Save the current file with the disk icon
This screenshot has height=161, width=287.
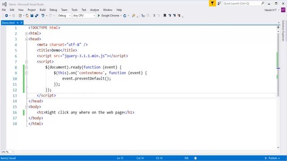click(x=32, y=16)
